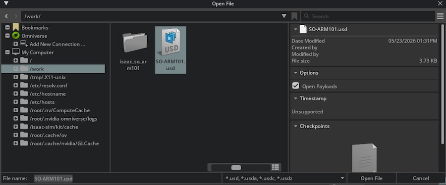The width and height of the screenshot is (446, 185).
Task: Click the search magnifier icon
Action: click(306, 16)
